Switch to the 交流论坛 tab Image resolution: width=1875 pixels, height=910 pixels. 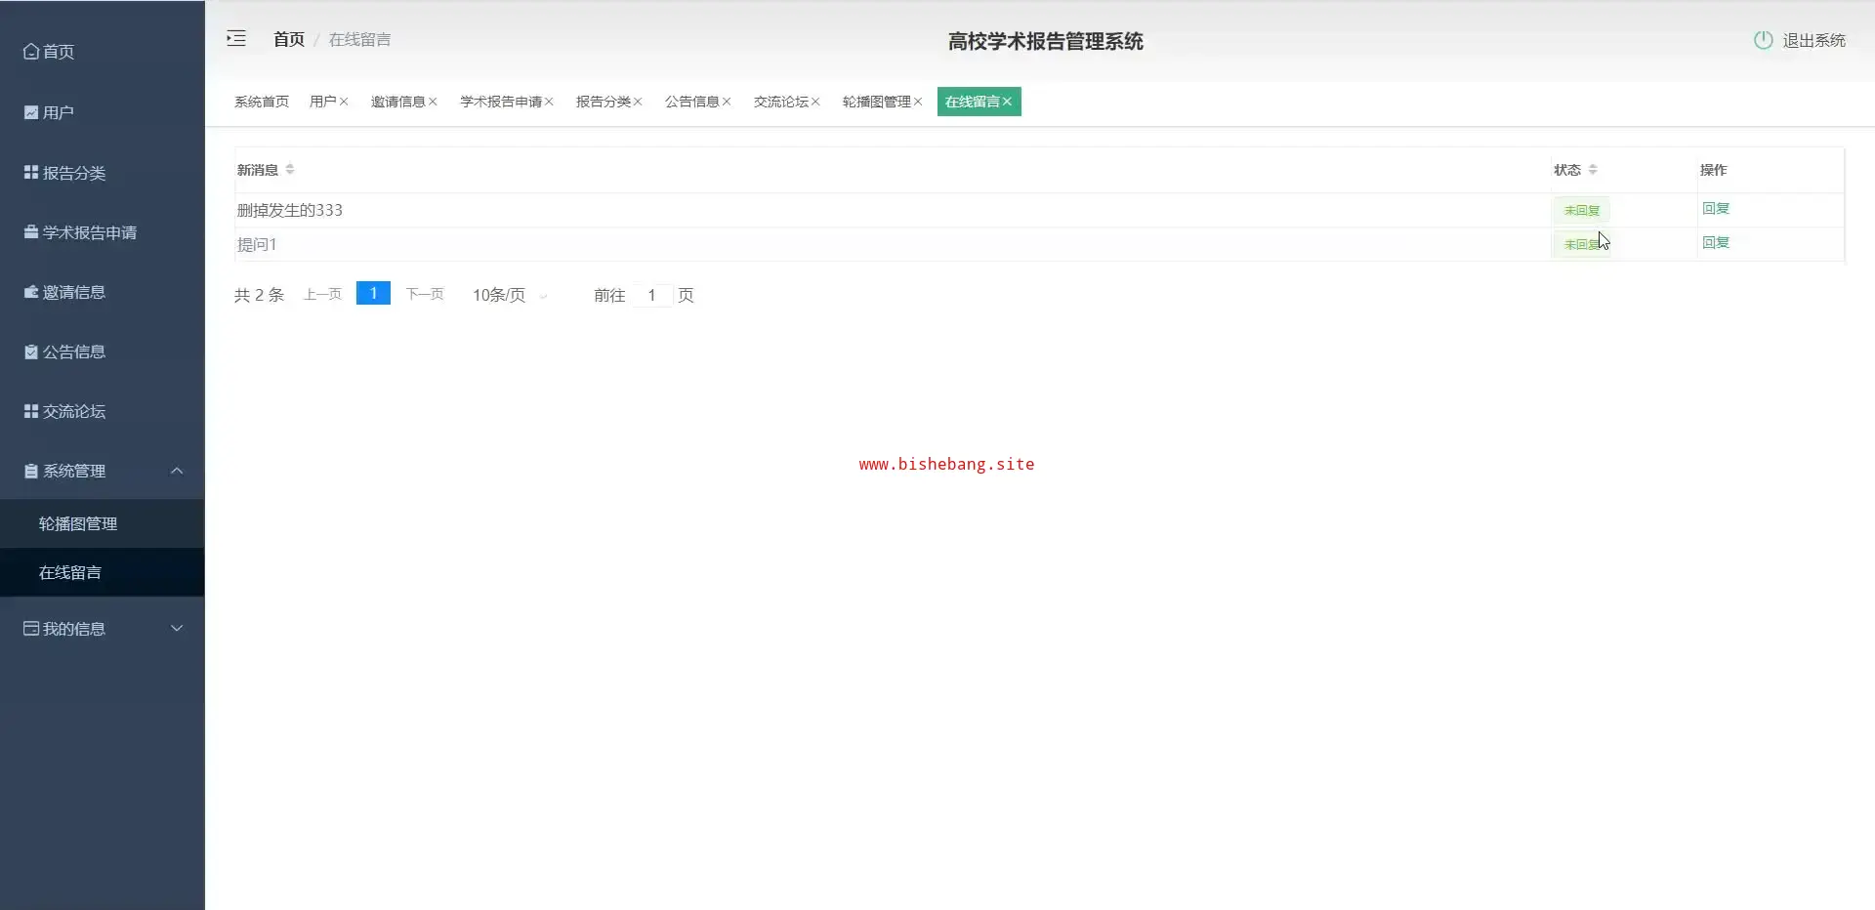(780, 102)
